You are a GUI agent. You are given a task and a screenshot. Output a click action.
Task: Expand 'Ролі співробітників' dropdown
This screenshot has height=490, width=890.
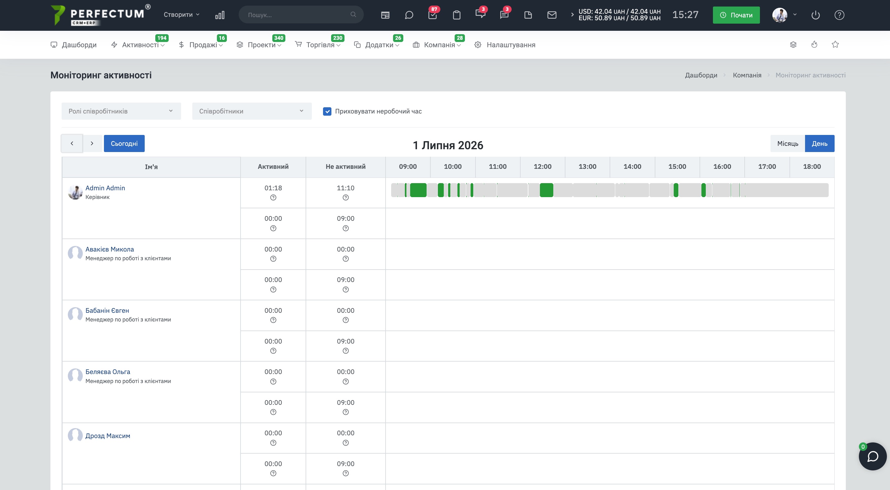coord(121,111)
